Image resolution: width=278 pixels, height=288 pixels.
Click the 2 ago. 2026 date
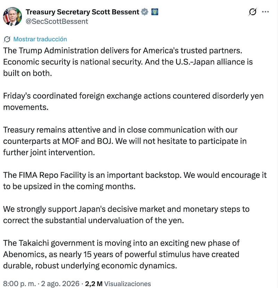coord(60,283)
